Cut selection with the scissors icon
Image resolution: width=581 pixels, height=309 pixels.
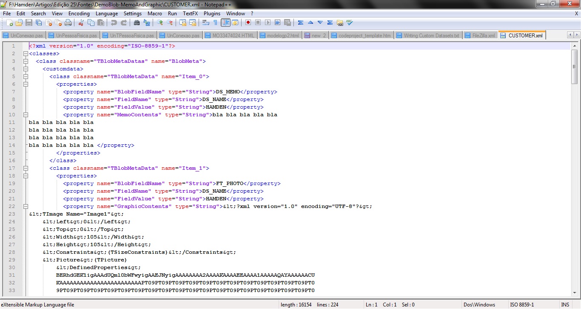click(x=81, y=22)
